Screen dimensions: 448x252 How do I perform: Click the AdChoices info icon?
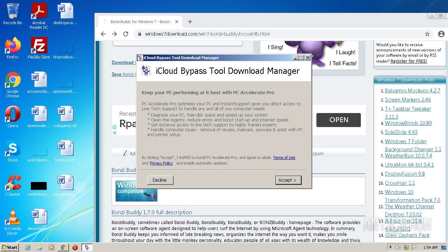tap(114, 128)
